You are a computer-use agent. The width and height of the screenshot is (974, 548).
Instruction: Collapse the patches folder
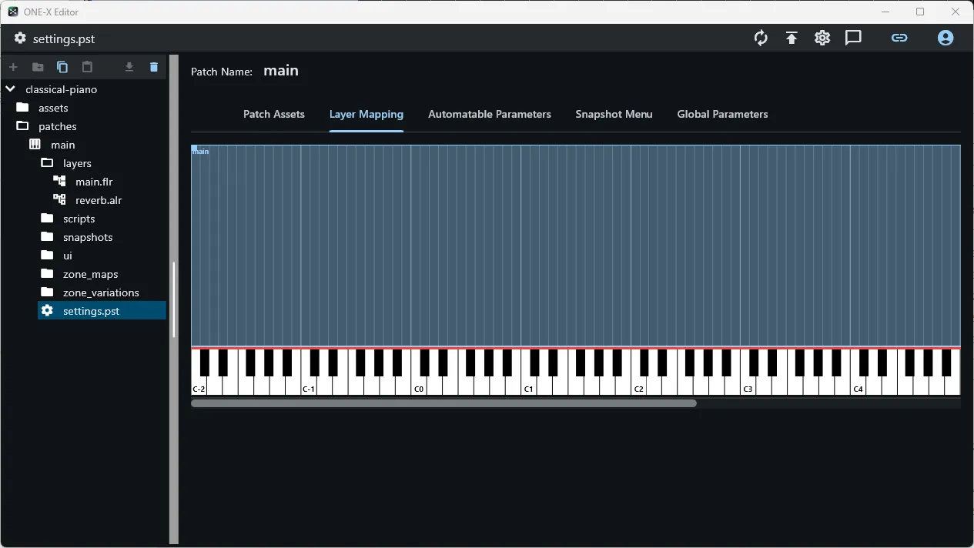point(22,126)
